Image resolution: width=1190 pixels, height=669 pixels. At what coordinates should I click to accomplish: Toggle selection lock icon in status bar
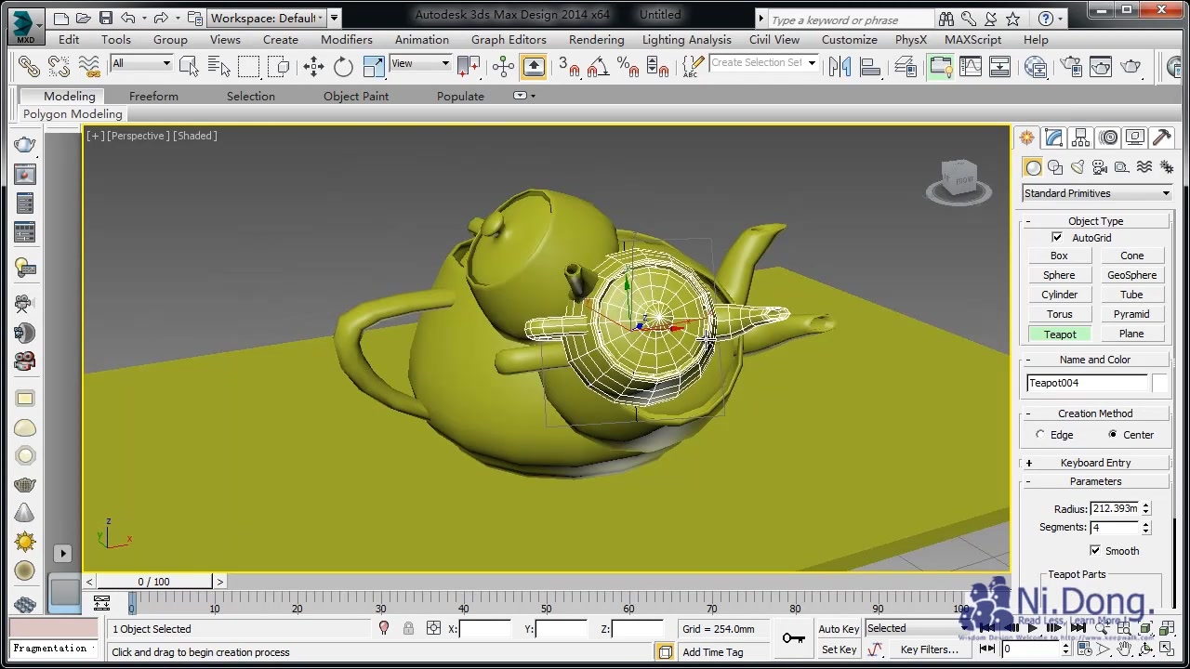pyautogui.click(x=408, y=629)
